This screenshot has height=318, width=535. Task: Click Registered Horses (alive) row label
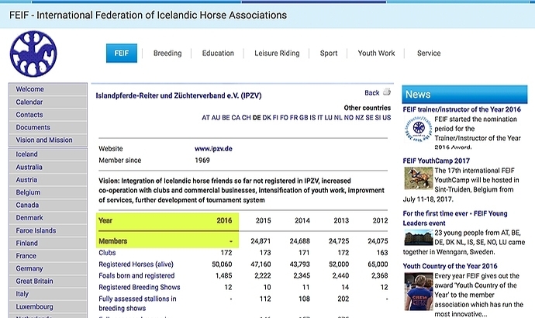tap(136, 264)
